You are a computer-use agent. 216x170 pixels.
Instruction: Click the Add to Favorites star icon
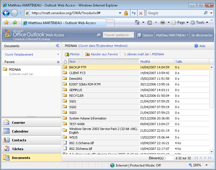[15, 23]
